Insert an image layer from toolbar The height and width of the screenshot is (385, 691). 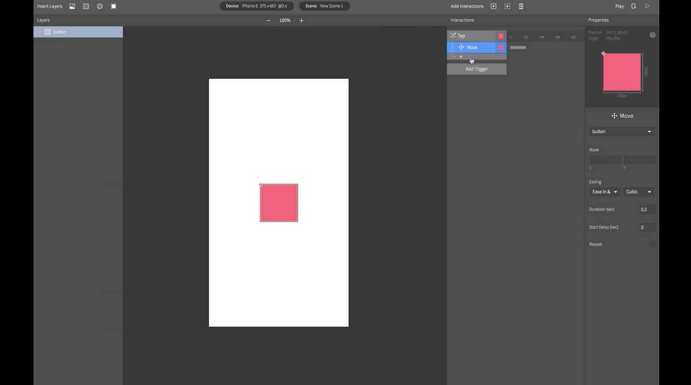click(x=72, y=6)
